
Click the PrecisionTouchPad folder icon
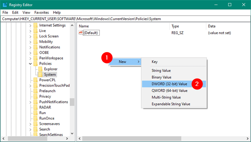pyautogui.click(x=36, y=86)
